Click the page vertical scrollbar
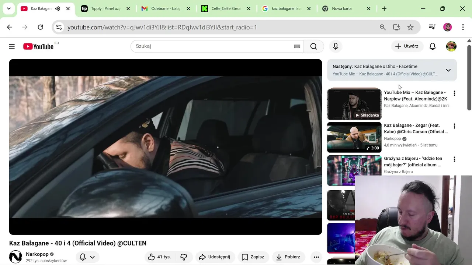472x265 pixels. [x=469, y=77]
